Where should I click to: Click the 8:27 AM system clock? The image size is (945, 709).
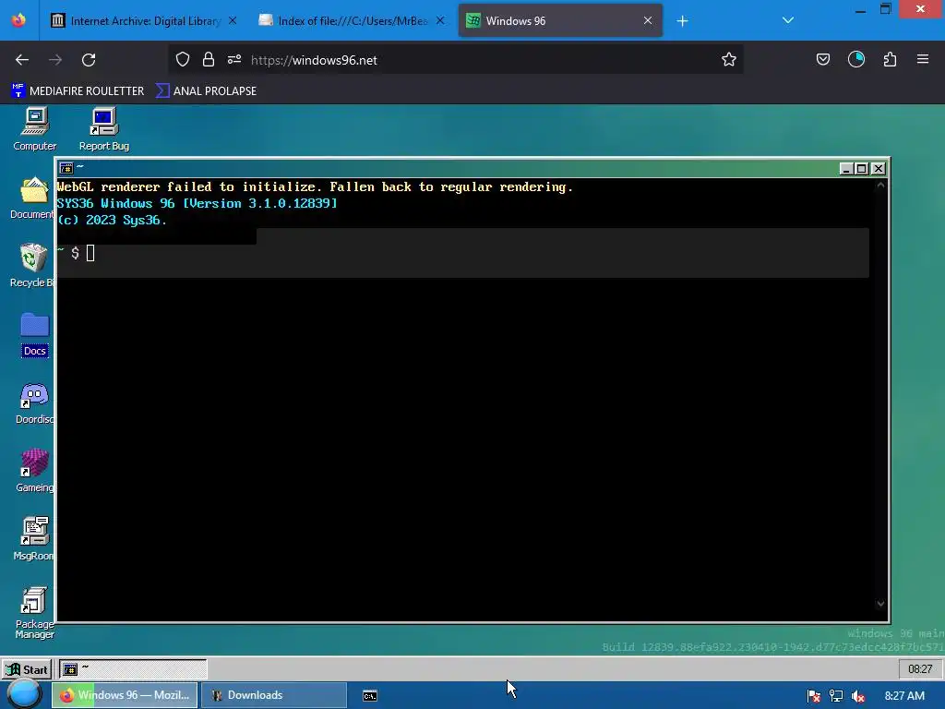(x=904, y=696)
